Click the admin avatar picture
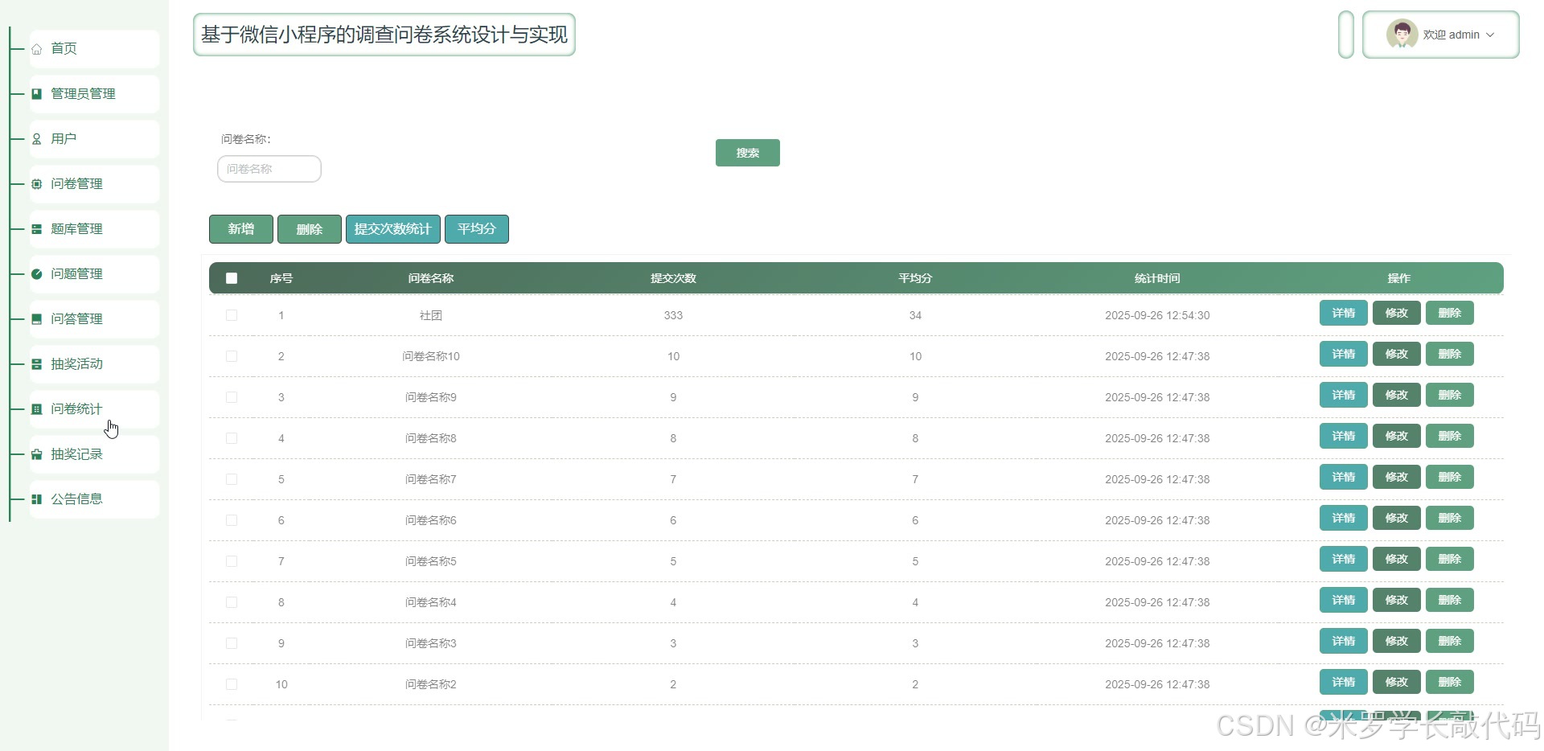The image size is (1544, 751). coord(1402,35)
